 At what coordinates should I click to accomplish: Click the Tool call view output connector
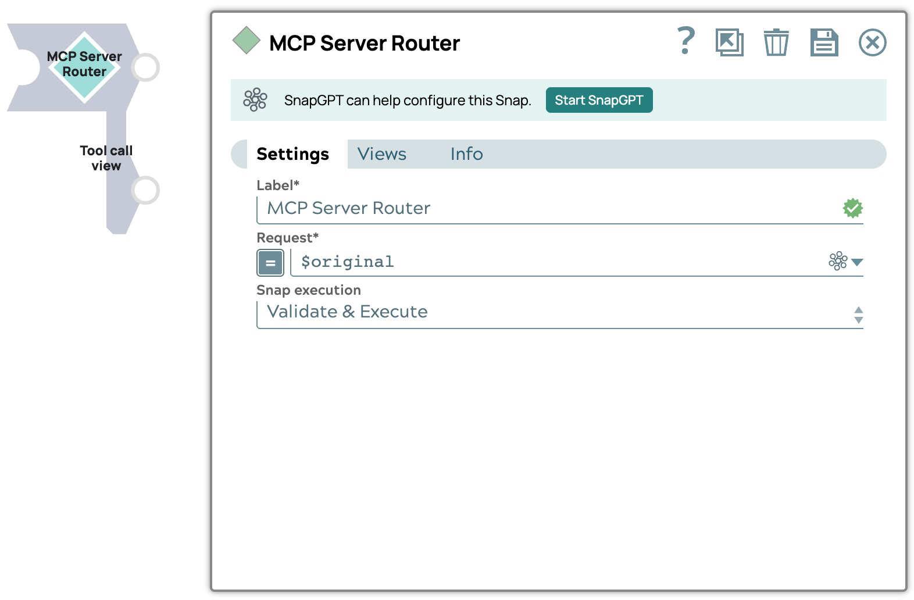(x=145, y=190)
